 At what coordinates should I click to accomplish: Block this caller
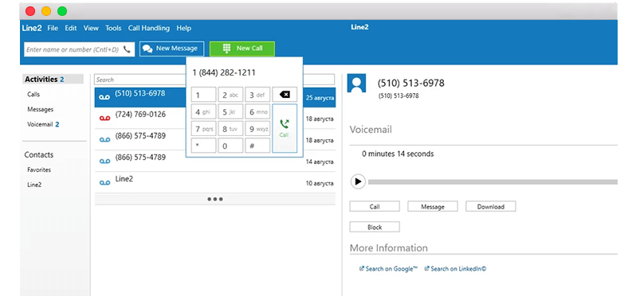(x=375, y=228)
